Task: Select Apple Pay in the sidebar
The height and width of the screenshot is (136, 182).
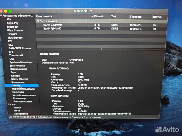Action: [x=13, y=23]
